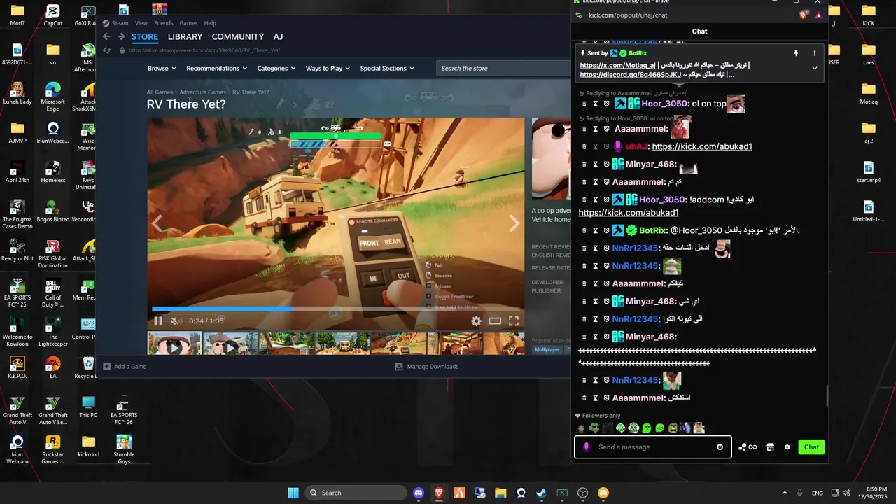Enter fullscreen on trailer video
This screenshot has width=896, height=504.
[x=514, y=321]
